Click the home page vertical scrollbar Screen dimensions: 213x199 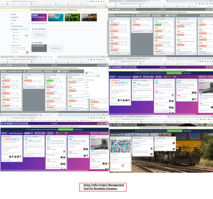(107, 37)
